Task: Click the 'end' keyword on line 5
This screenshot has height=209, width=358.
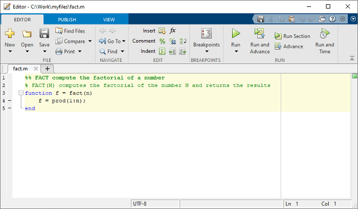Action: pyautogui.click(x=30, y=108)
